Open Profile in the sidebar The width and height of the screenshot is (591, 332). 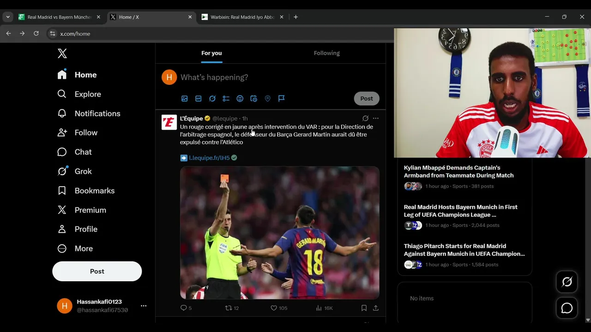[x=77, y=229]
